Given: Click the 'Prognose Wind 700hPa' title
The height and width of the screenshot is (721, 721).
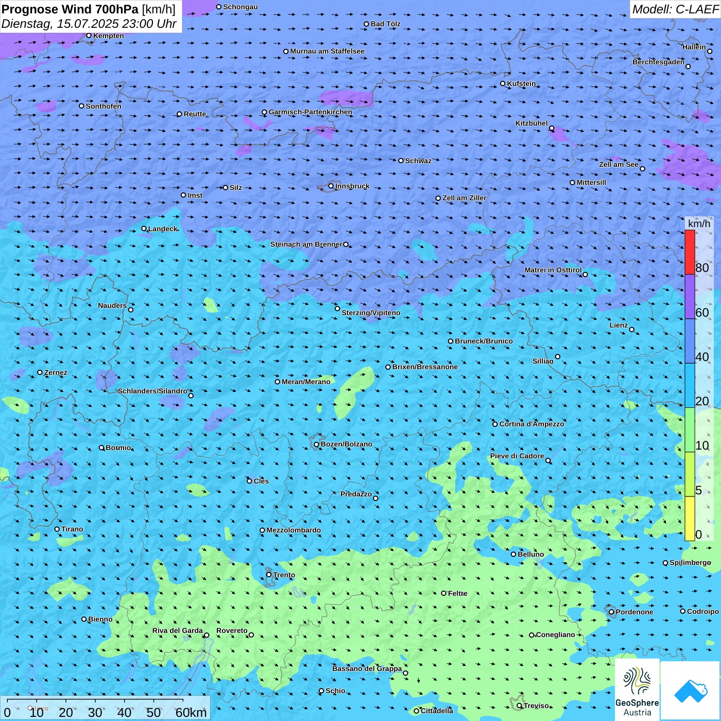Looking at the screenshot, I should 71,9.
